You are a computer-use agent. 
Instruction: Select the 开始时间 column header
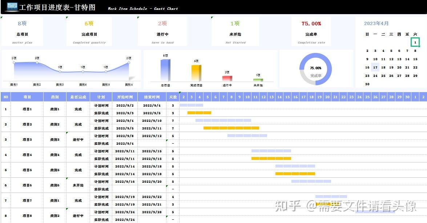click(125, 97)
